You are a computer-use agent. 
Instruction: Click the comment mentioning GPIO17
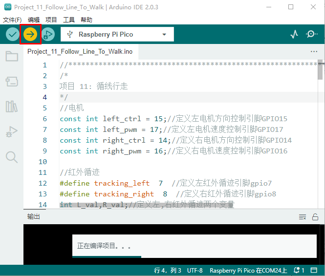pos(223,129)
